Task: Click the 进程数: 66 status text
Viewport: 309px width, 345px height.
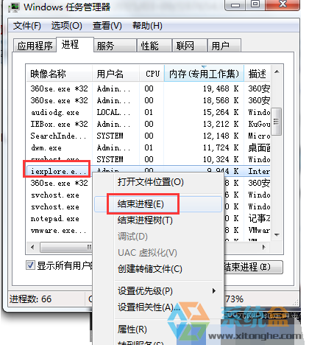Action: coord(30,299)
